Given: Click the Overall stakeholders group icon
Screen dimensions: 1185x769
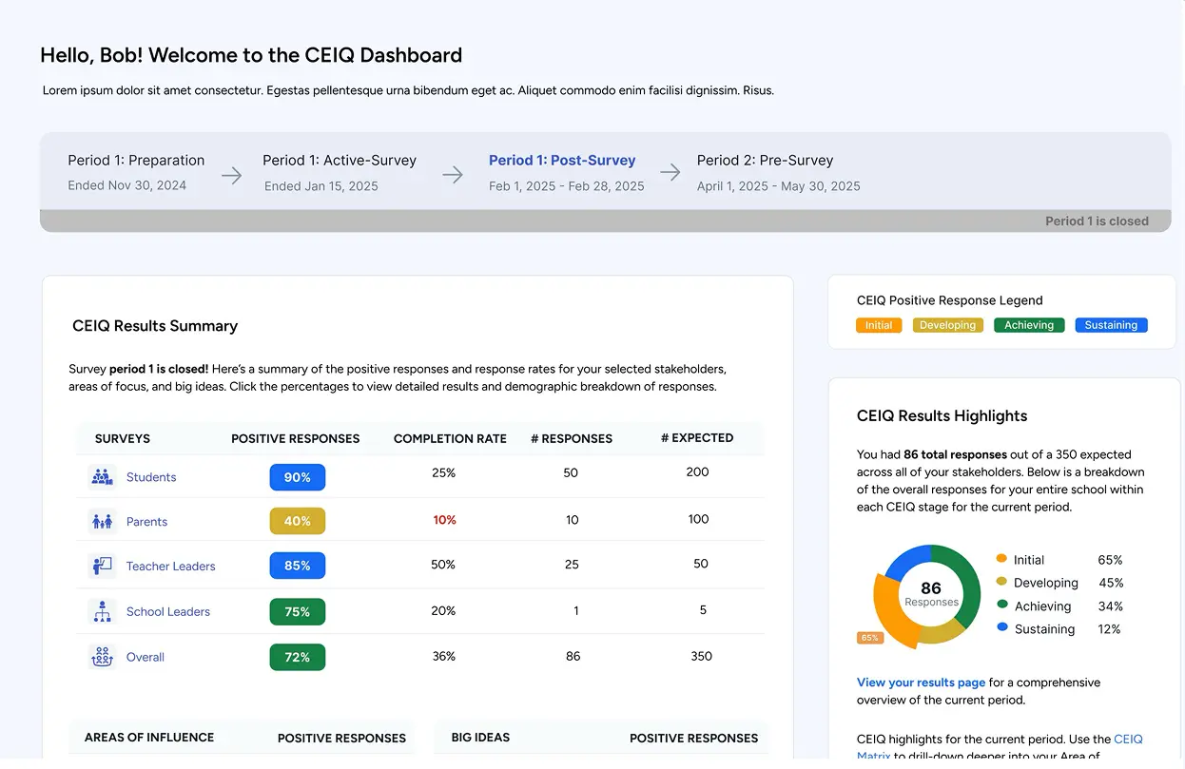Looking at the screenshot, I should (102, 657).
